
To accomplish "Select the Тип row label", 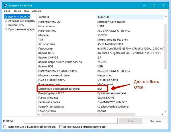I will [x=40, y=40].
